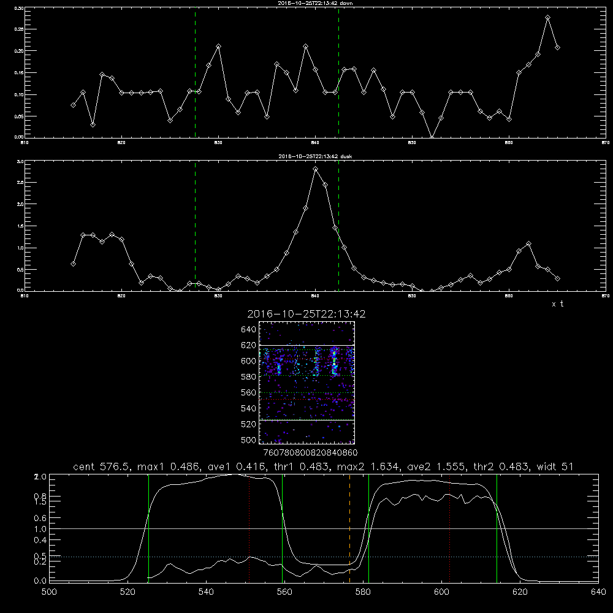Click the left green dashed line in dawn plot

(195, 72)
